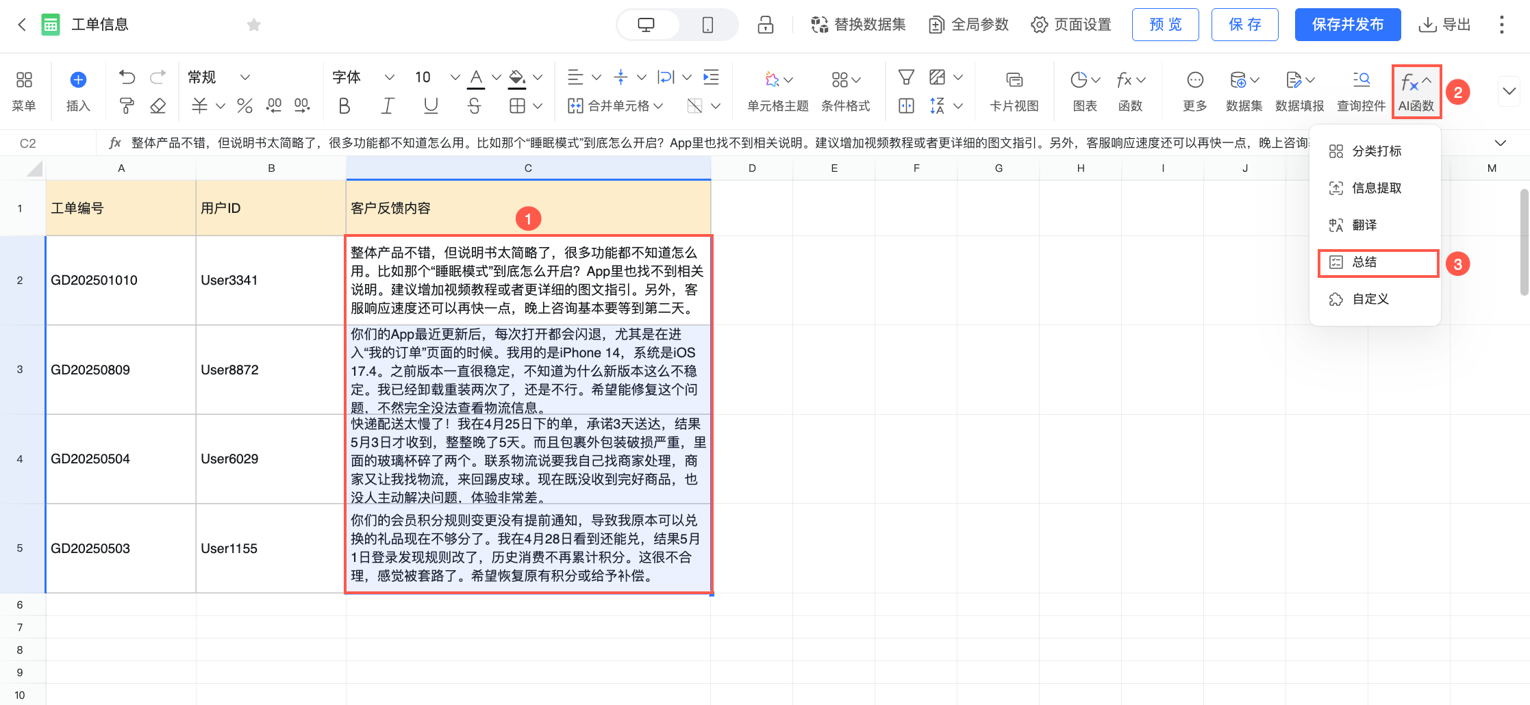Clear formatting with the eraser icon
Screen dimensions: 1530x705
pyautogui.click(x=158, y=105)
